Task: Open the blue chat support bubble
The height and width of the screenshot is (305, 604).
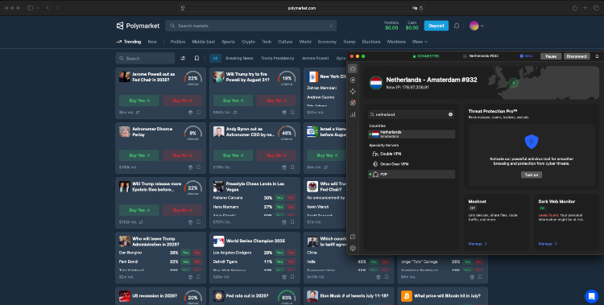Action: pyautogui.click(x=591, y=296)
